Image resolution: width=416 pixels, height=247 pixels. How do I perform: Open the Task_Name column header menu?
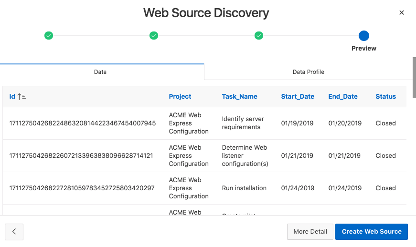click(x=239, y=97)
